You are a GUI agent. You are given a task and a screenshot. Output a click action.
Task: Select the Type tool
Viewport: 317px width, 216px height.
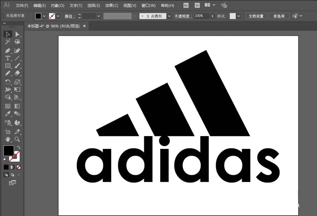pos(8,58)
